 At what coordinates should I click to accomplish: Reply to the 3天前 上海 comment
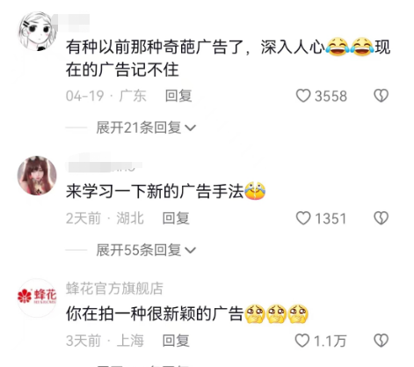pos(176,341)
